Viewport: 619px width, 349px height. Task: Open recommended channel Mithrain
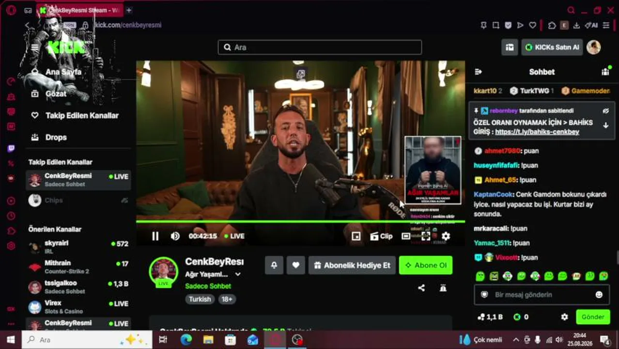click(x=78, y=267)
